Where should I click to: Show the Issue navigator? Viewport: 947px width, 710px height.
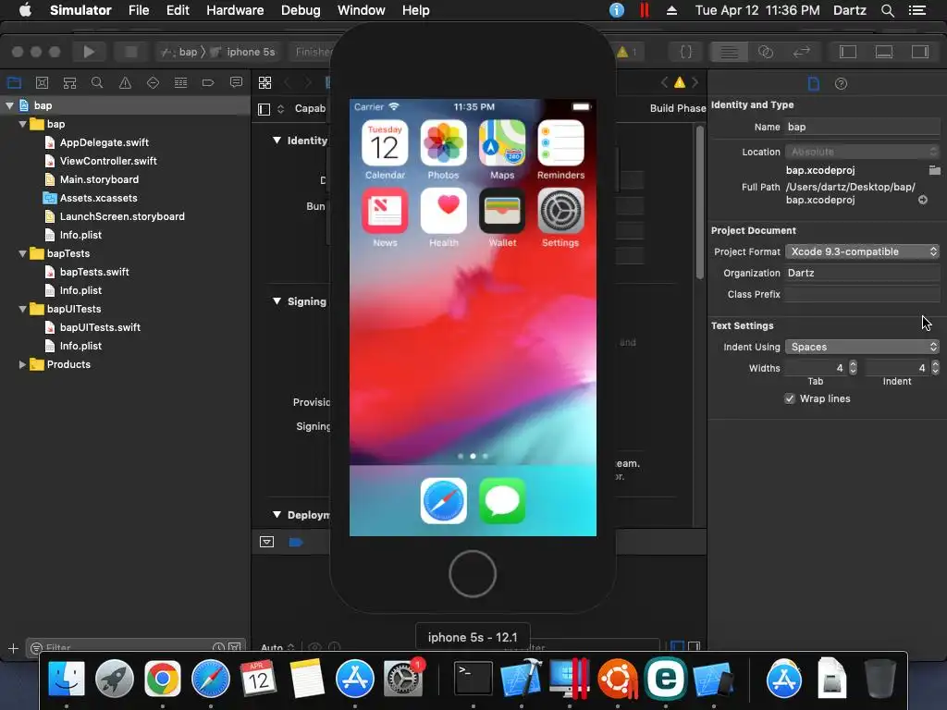pos(125,82)
